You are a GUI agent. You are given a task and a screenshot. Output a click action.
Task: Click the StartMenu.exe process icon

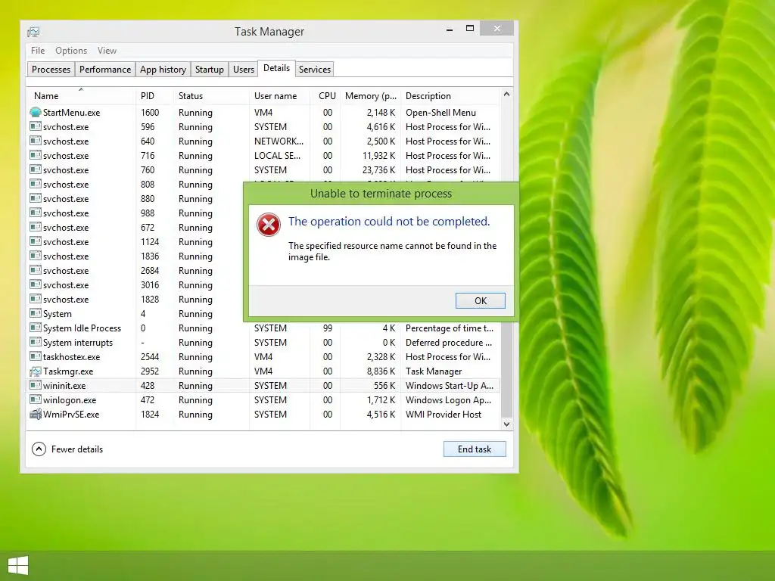point(35,112)
